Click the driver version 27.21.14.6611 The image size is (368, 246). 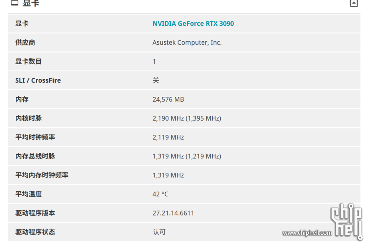point(173,213)
